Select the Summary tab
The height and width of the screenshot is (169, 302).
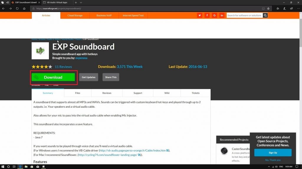(x=48, y=93)
